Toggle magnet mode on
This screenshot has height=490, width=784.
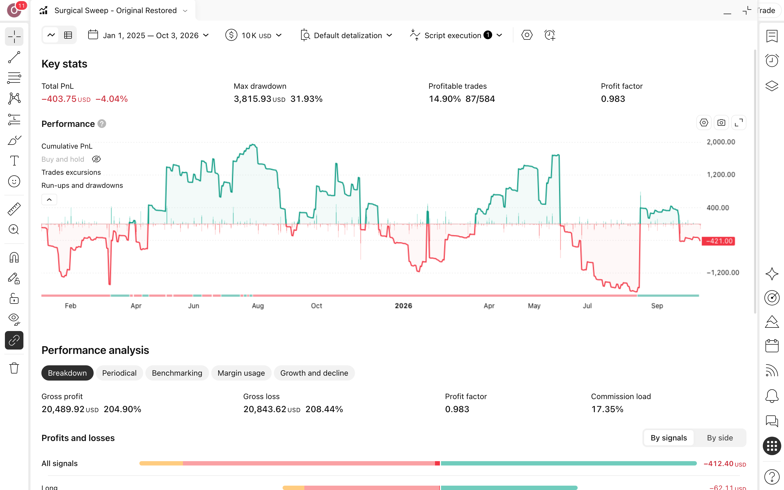(14, 258)
